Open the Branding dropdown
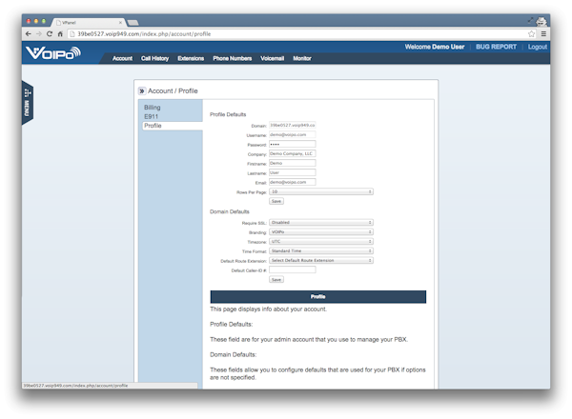 coord(321,231)
